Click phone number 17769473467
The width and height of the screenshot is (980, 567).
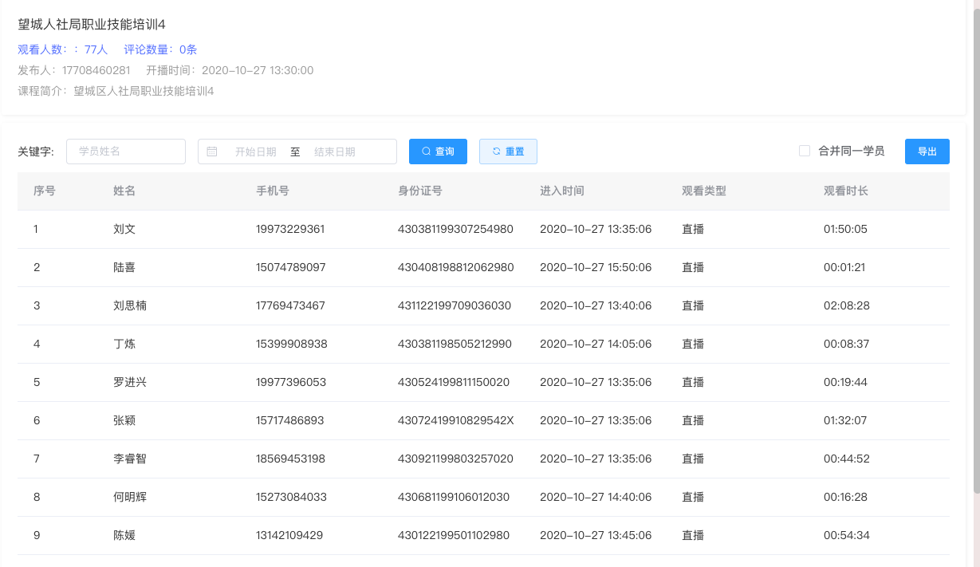click(x=290, y=306)
